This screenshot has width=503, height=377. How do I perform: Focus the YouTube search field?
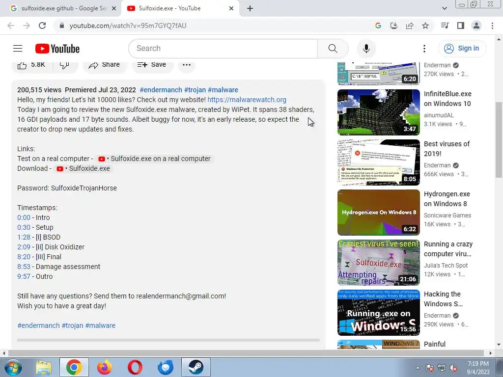coord(223,49)
